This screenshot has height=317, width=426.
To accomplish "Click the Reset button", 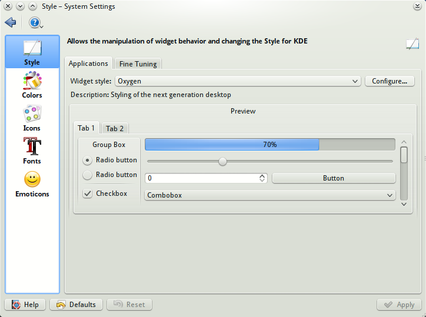I will point(129,305).
